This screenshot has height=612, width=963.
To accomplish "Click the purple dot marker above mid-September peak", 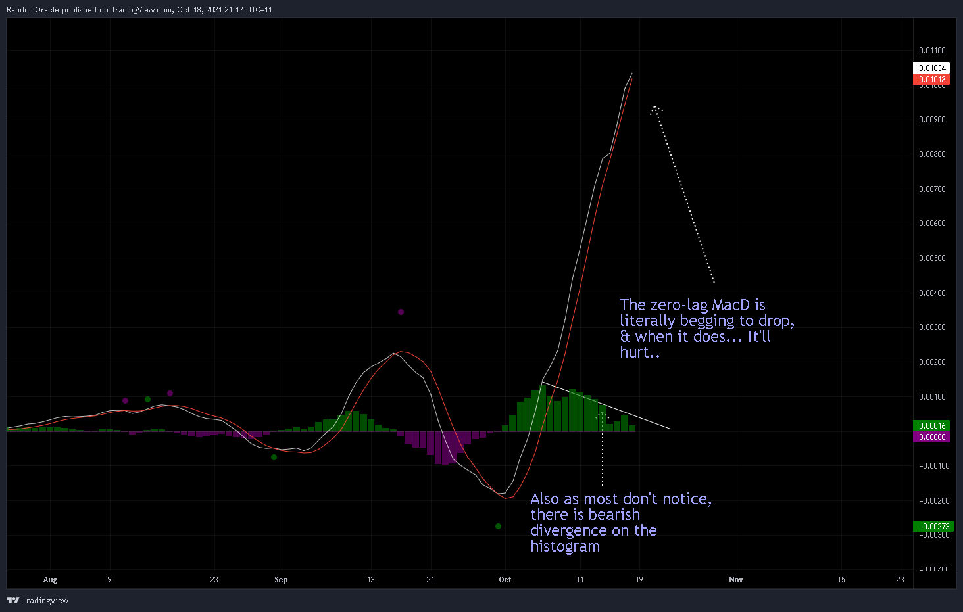I will (401, 312).
